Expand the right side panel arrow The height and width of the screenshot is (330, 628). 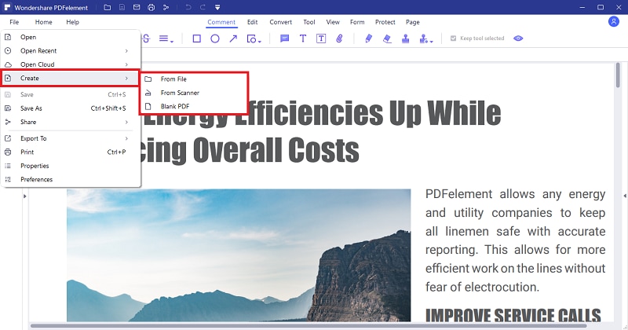coord(625,196)
